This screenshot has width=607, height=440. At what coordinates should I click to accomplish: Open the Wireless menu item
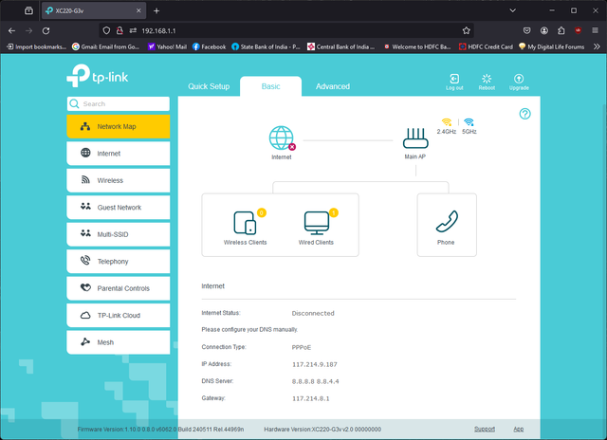(x=119, y=180)
